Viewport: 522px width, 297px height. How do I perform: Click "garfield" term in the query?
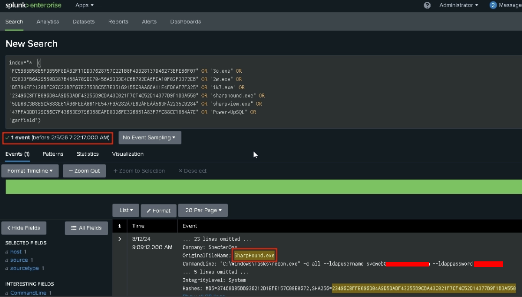23,120
